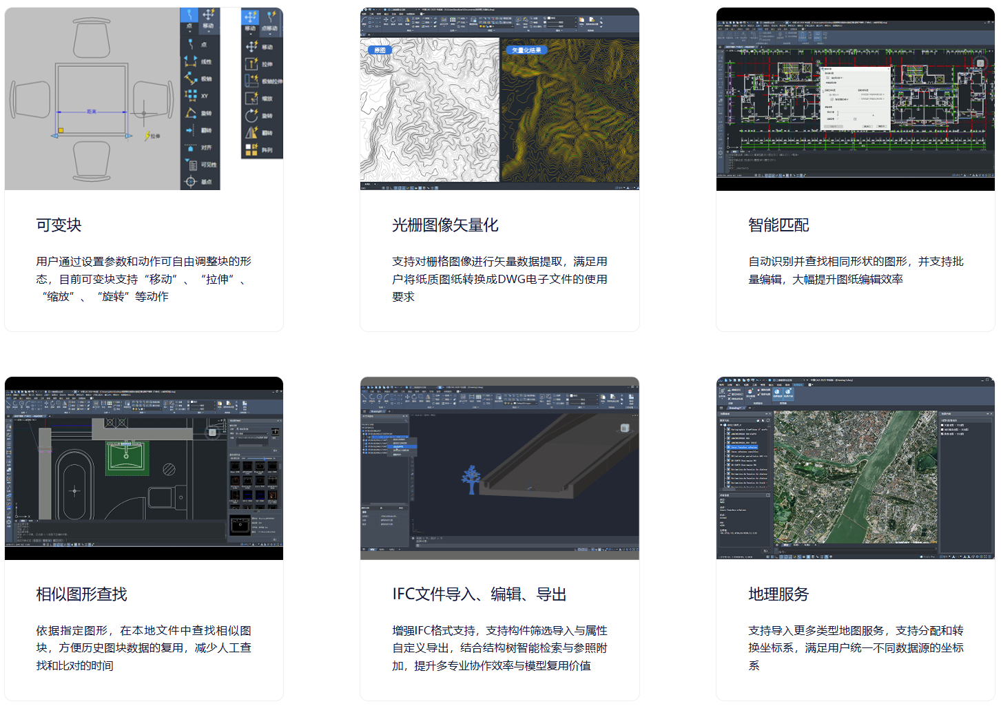
Task: Click the IFC 3D model screenshot thumbnail
Action: point(499,468)
